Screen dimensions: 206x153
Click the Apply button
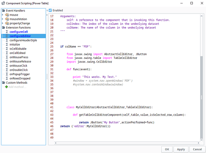181,149
